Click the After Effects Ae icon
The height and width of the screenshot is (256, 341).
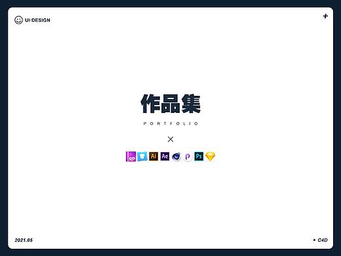point(165,156)
